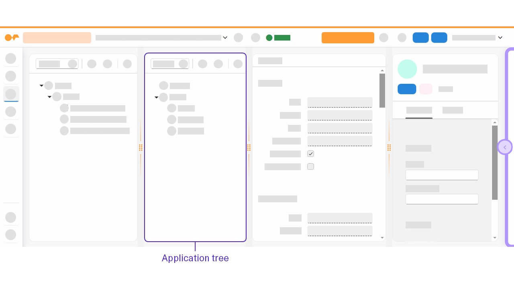The image size is (514, 289).
Task: Click the orange app logo in top-left corner
Action: (x=12, y=38)
